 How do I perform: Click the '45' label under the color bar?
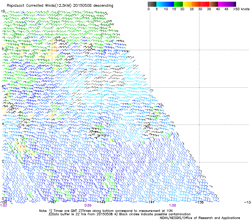(226, 9)
